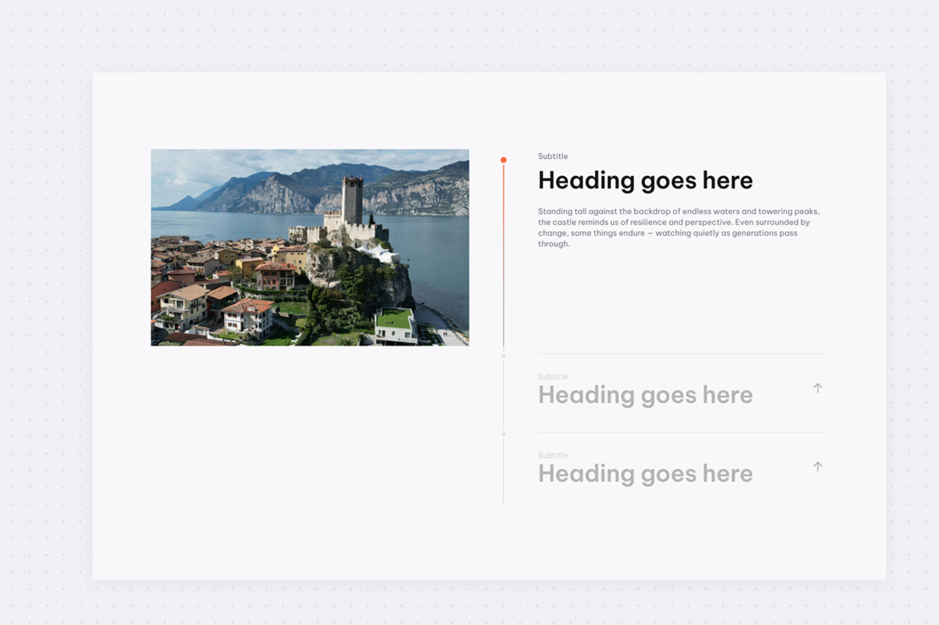
Task: Click the gray dot above second section
Action: tap(504, 355)
